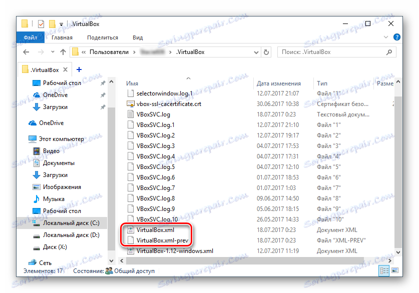Open the Главная ribbon tab
This screenshot has width=419, height=293.
pos(62,37)
